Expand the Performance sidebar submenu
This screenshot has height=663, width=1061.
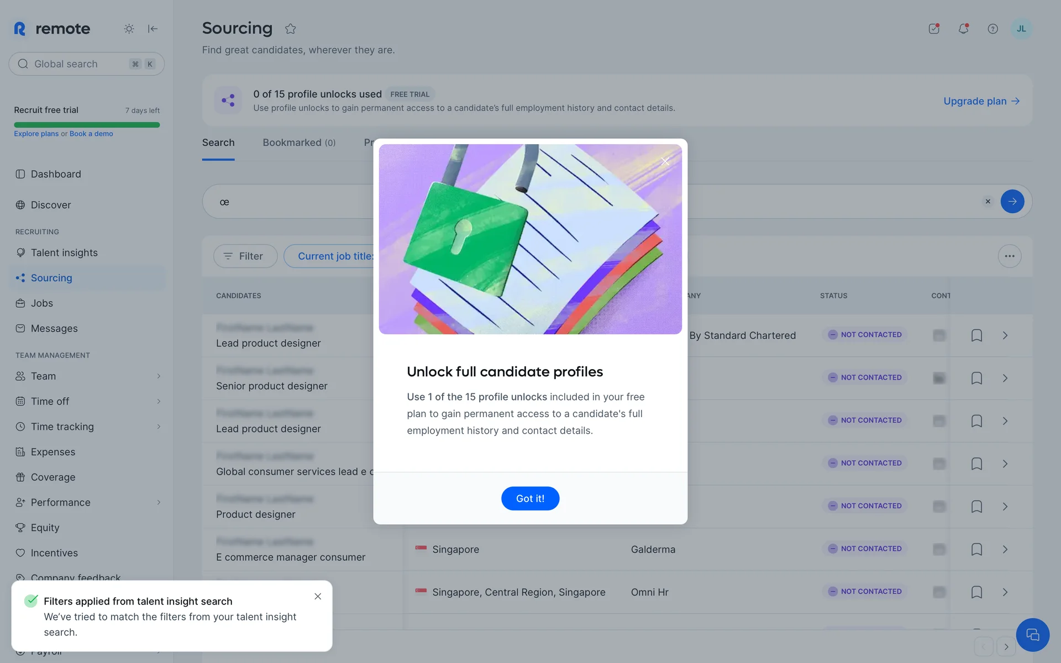click(159, 502)
